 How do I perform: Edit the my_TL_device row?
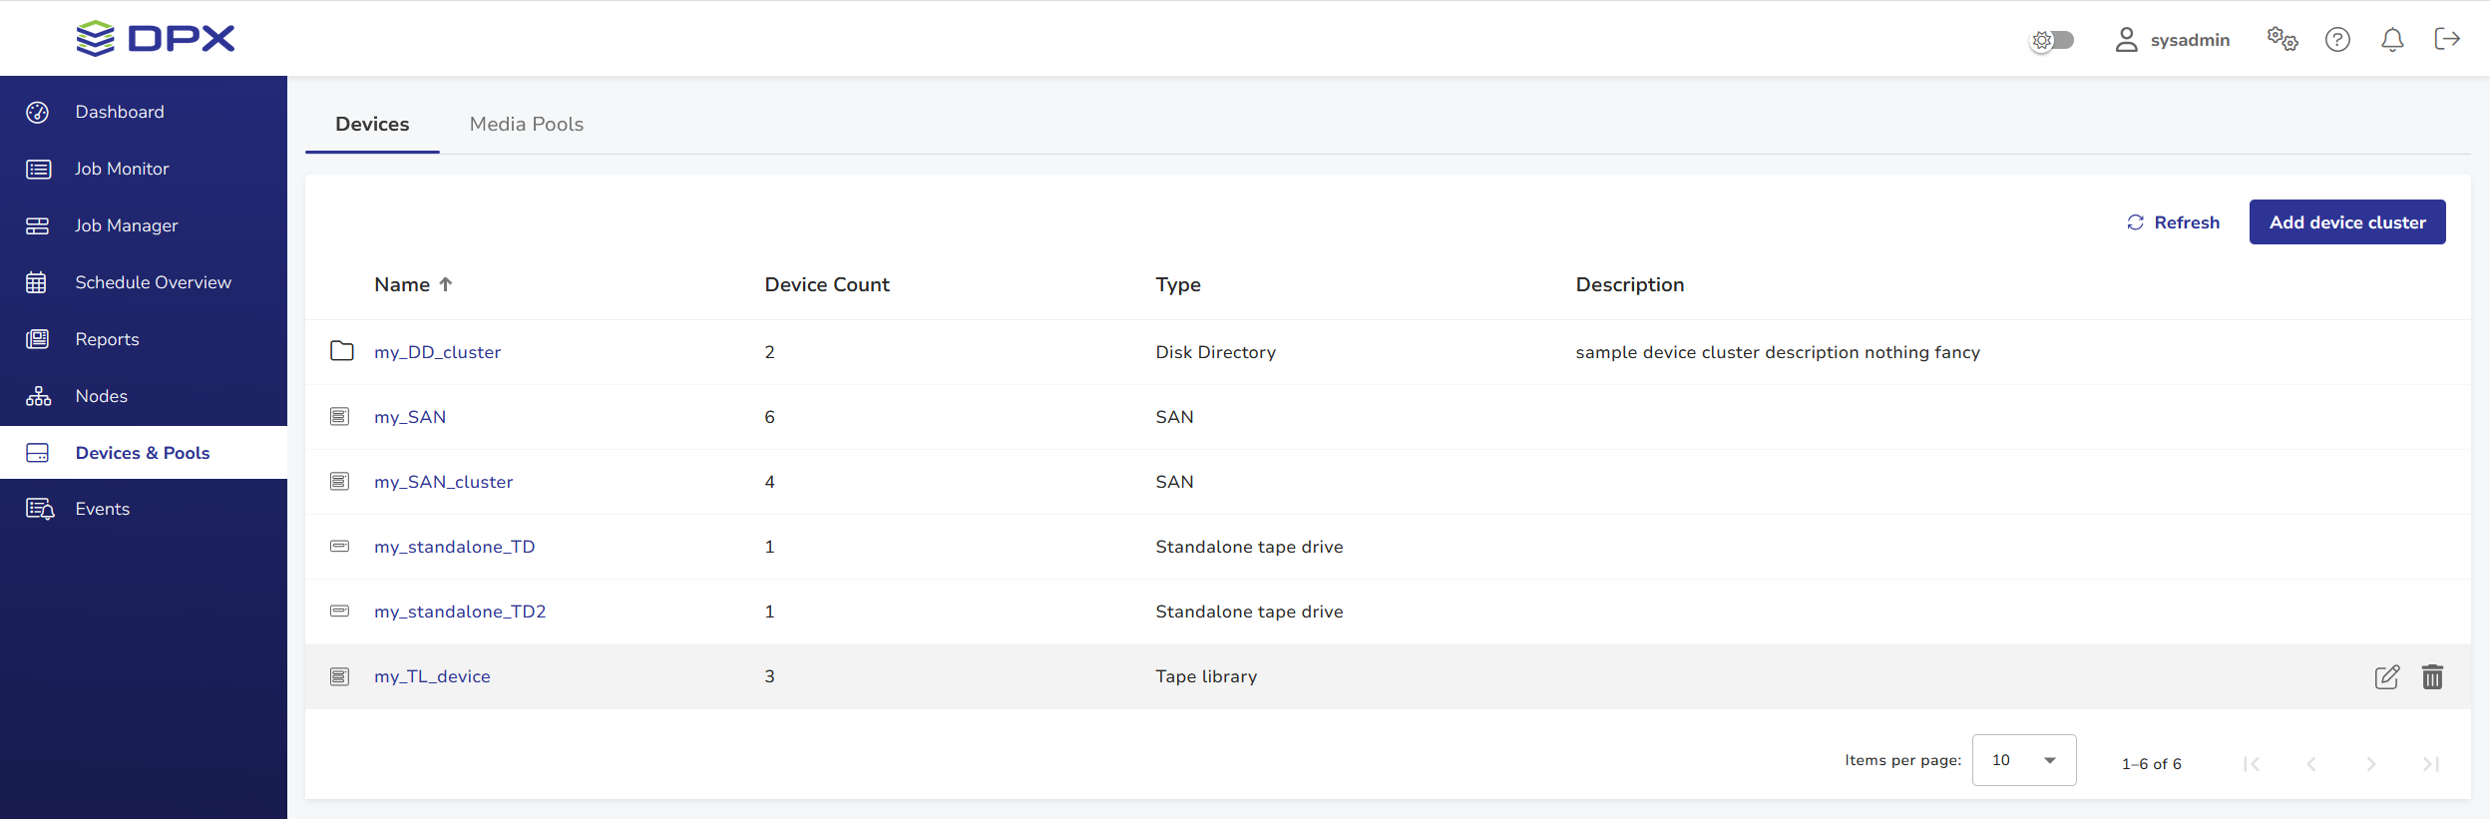pyautogui.click(x=2386, y=677)
